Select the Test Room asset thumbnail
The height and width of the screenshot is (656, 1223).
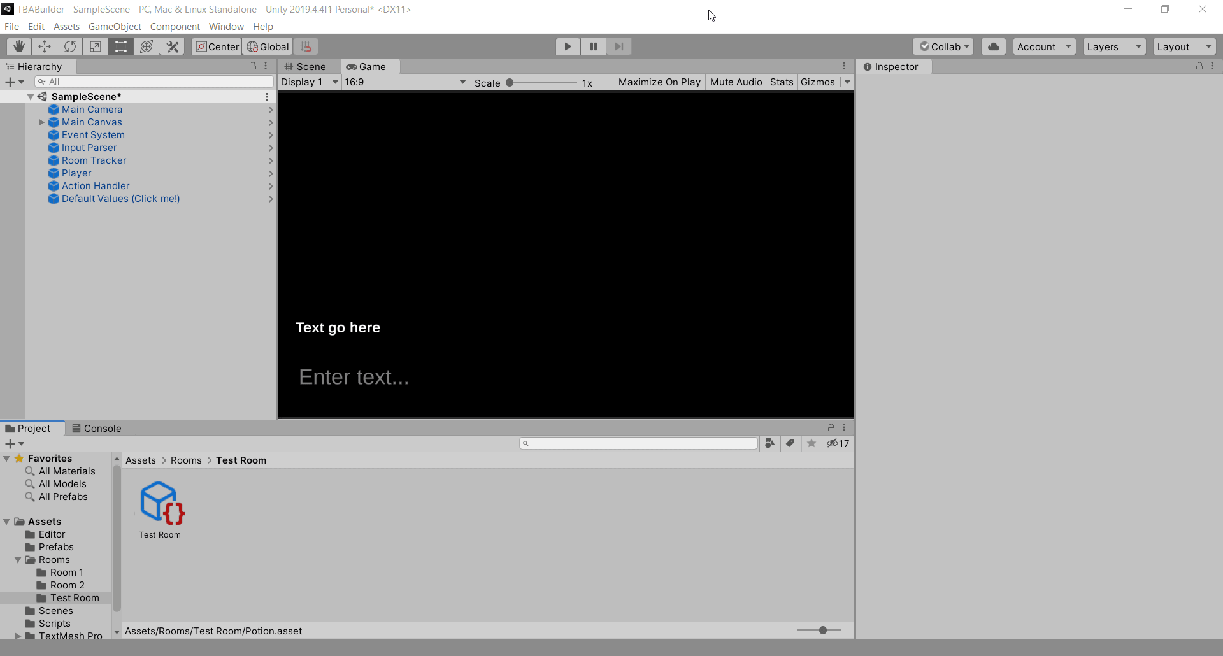tap(161, 503)
